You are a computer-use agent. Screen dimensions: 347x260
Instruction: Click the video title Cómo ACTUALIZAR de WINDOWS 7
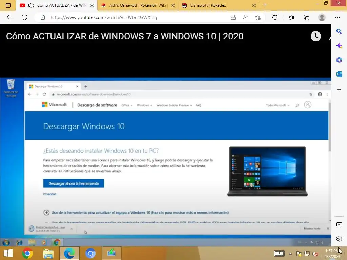(x=125, y=36)
